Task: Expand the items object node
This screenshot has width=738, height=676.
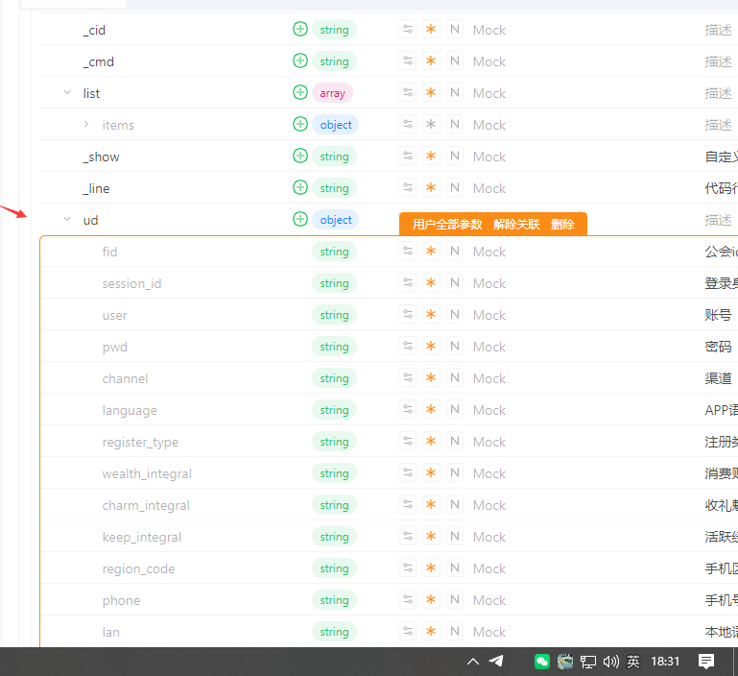Action: click(86, 125)
